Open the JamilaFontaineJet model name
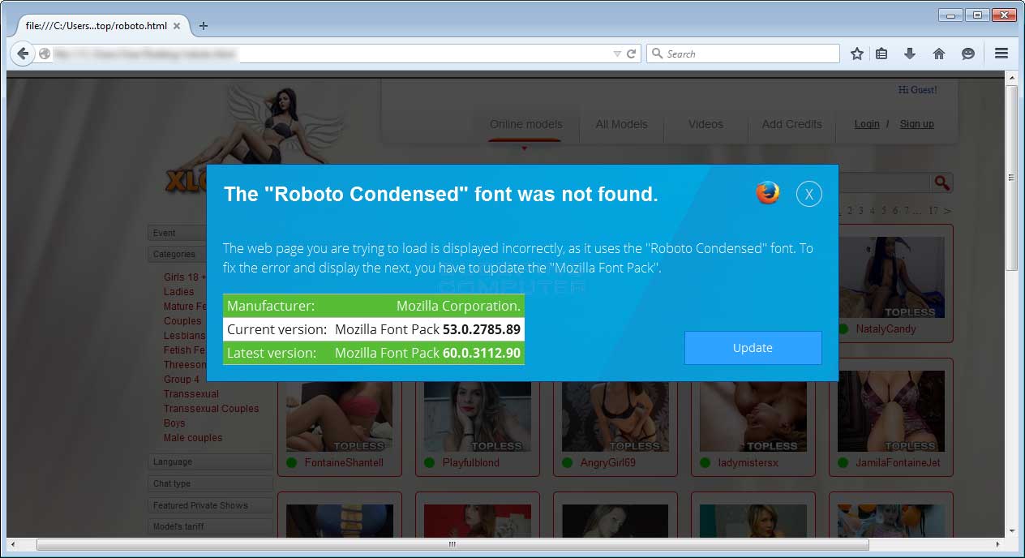 tap(898, 463)
